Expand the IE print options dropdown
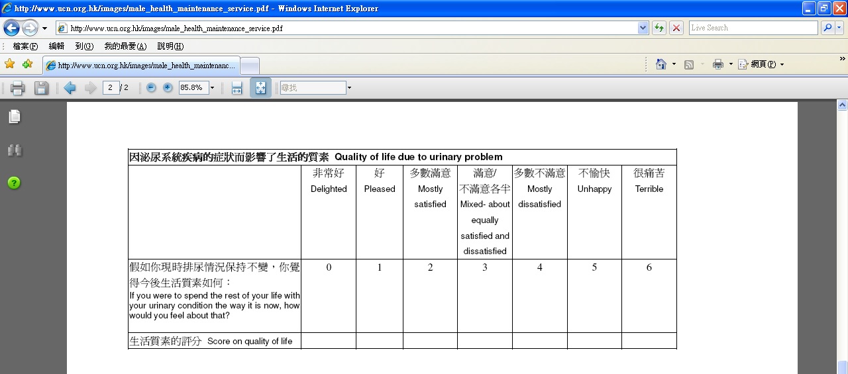This screenshot has height=374, width=848. coord(731,64)
